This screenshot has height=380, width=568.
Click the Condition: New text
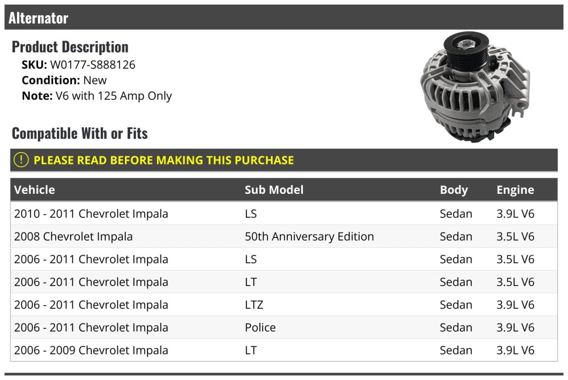pos(64,80)
